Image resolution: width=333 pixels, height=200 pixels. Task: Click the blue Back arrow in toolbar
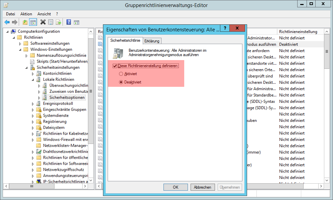pyautogui.click(x=7, y=22)
